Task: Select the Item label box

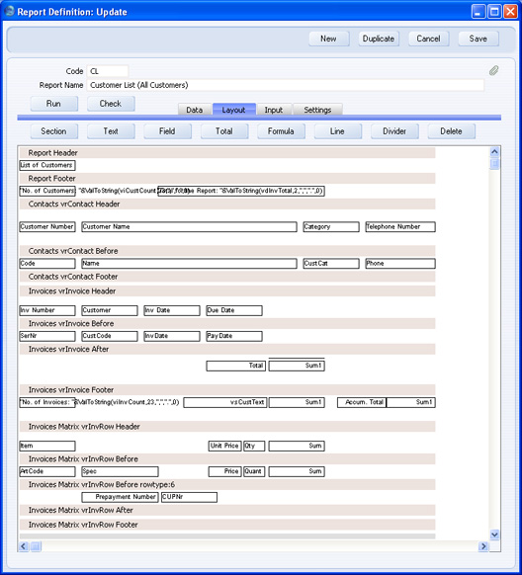Action: point(46,446)
